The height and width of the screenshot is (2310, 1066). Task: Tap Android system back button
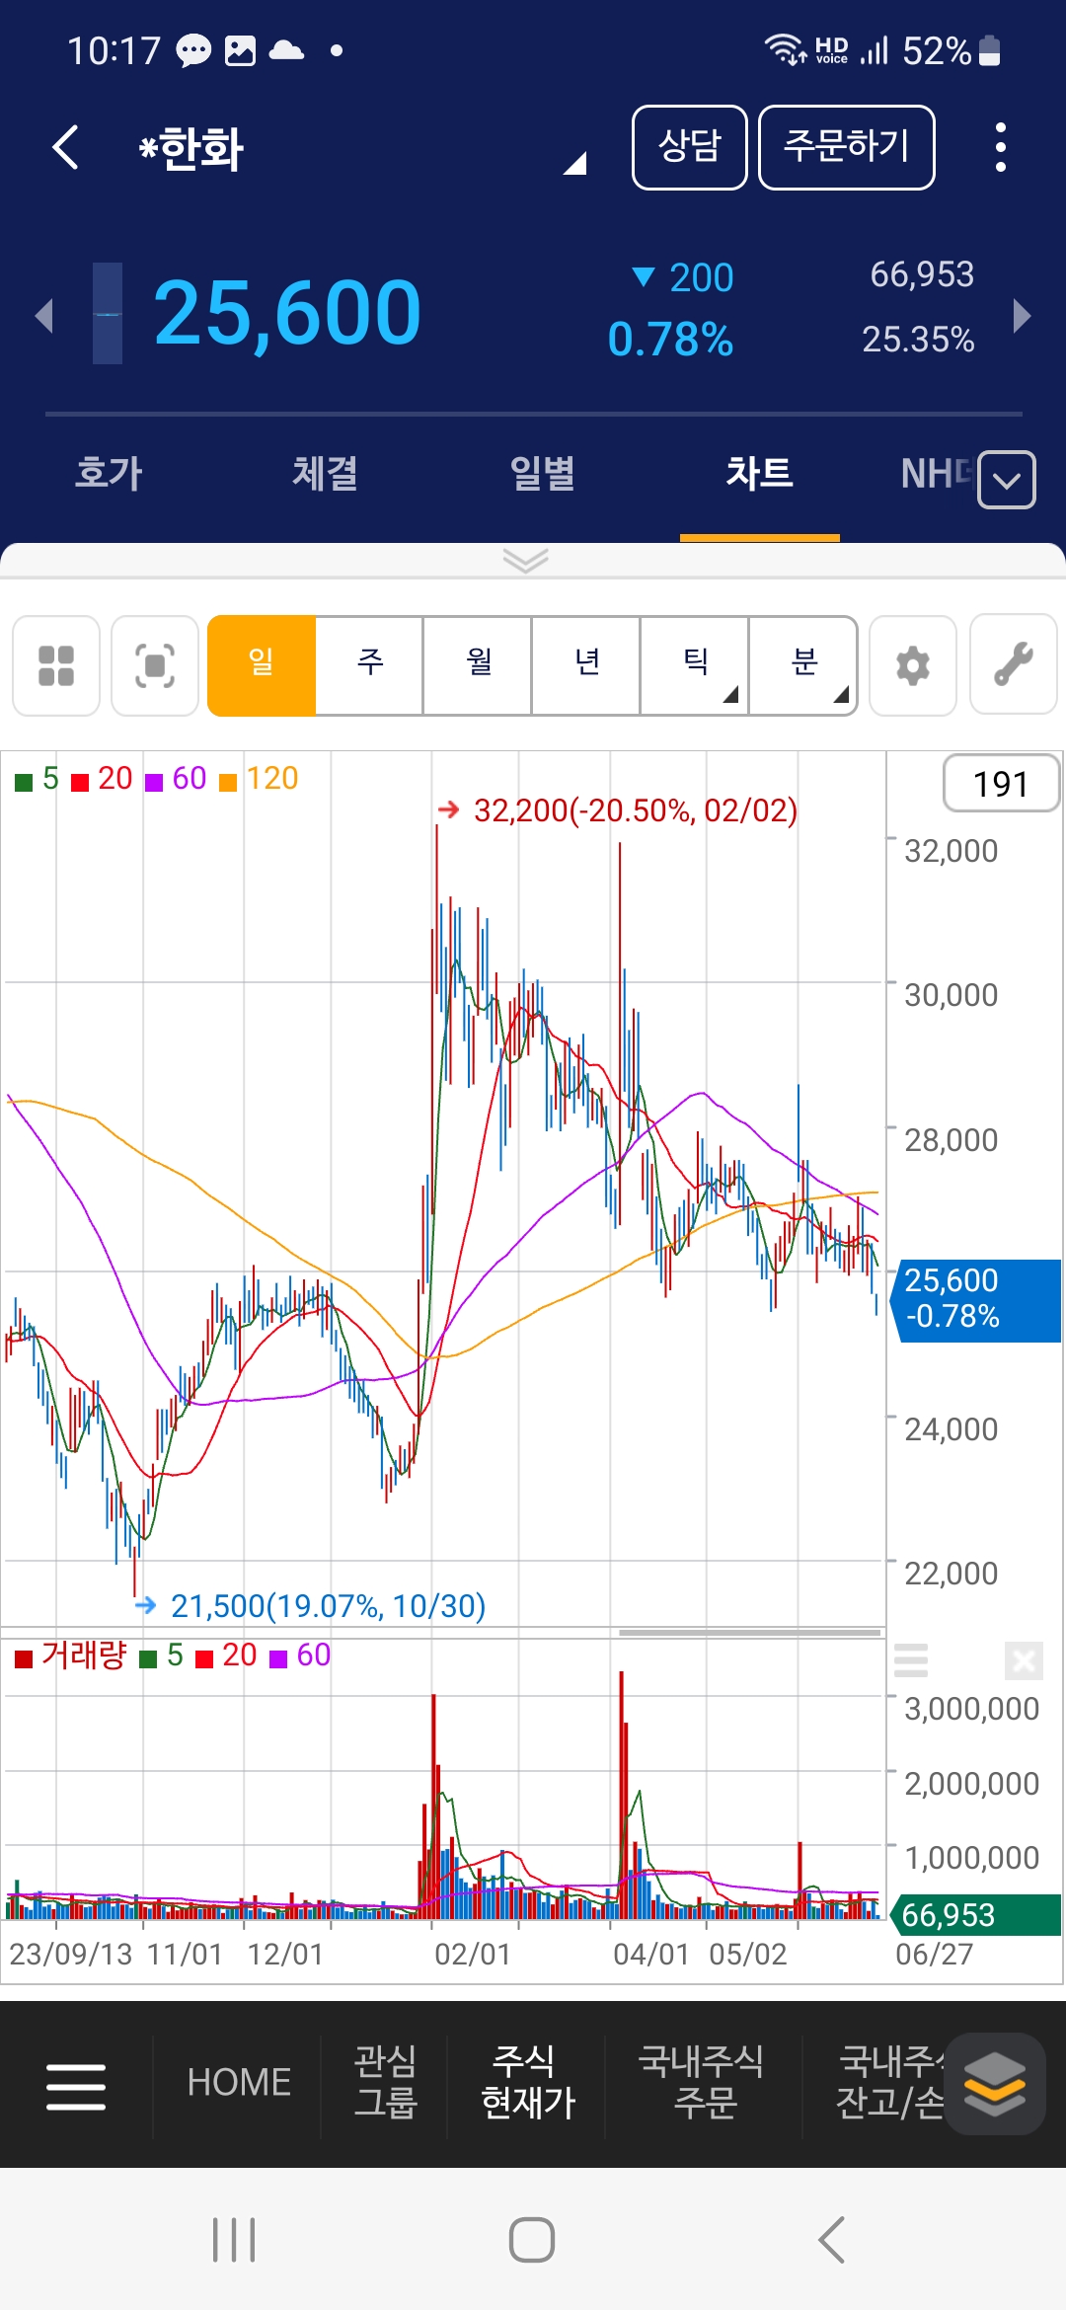click(x=831, y=2239)
